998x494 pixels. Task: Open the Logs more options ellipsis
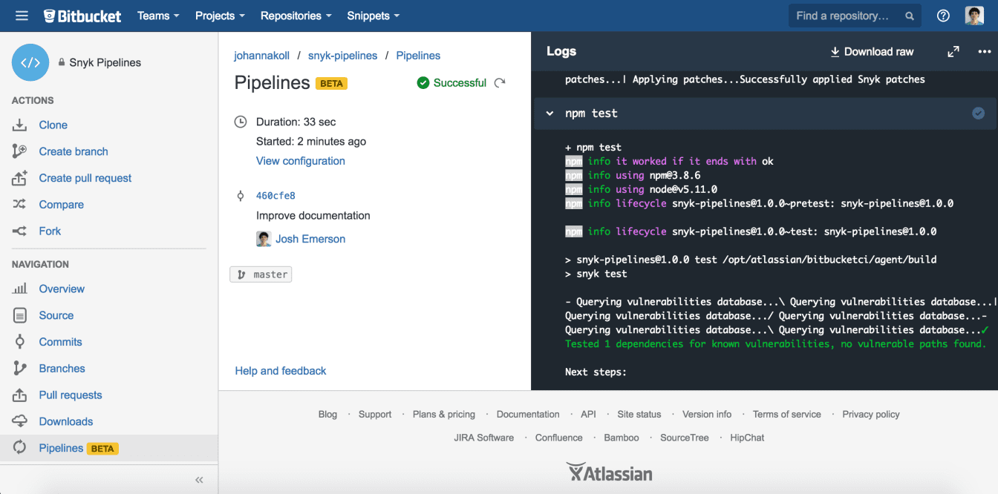(985, 52)
